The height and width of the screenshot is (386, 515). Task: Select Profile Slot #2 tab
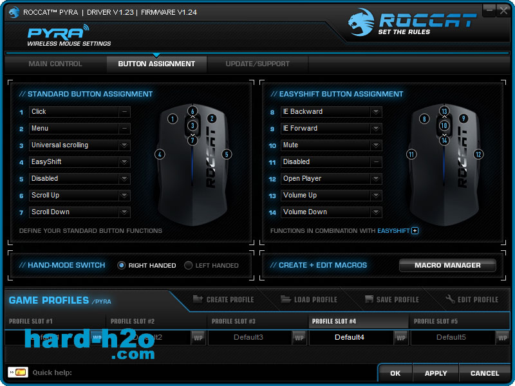(156, 321)
